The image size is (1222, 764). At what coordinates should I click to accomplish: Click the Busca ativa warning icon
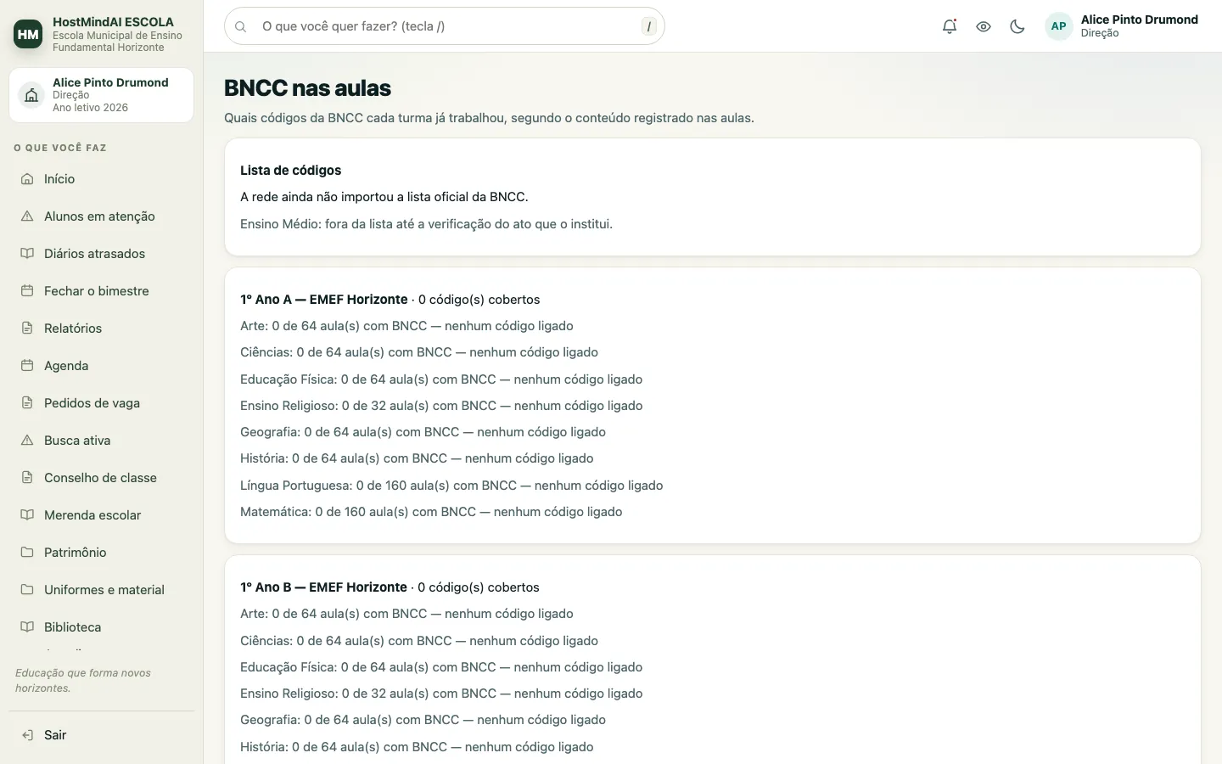[27, 441]
